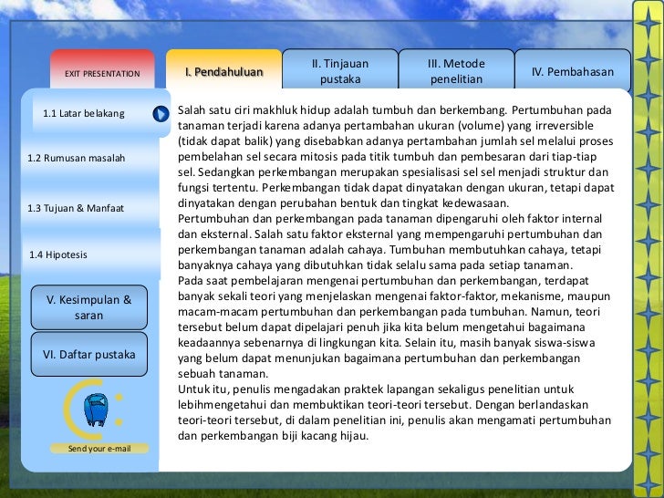Image resolution: width=664 pixels, height=498 pixels.
Task: Click the blue mailbox icon
Action: pyautogui.click(x=96, y=410)
